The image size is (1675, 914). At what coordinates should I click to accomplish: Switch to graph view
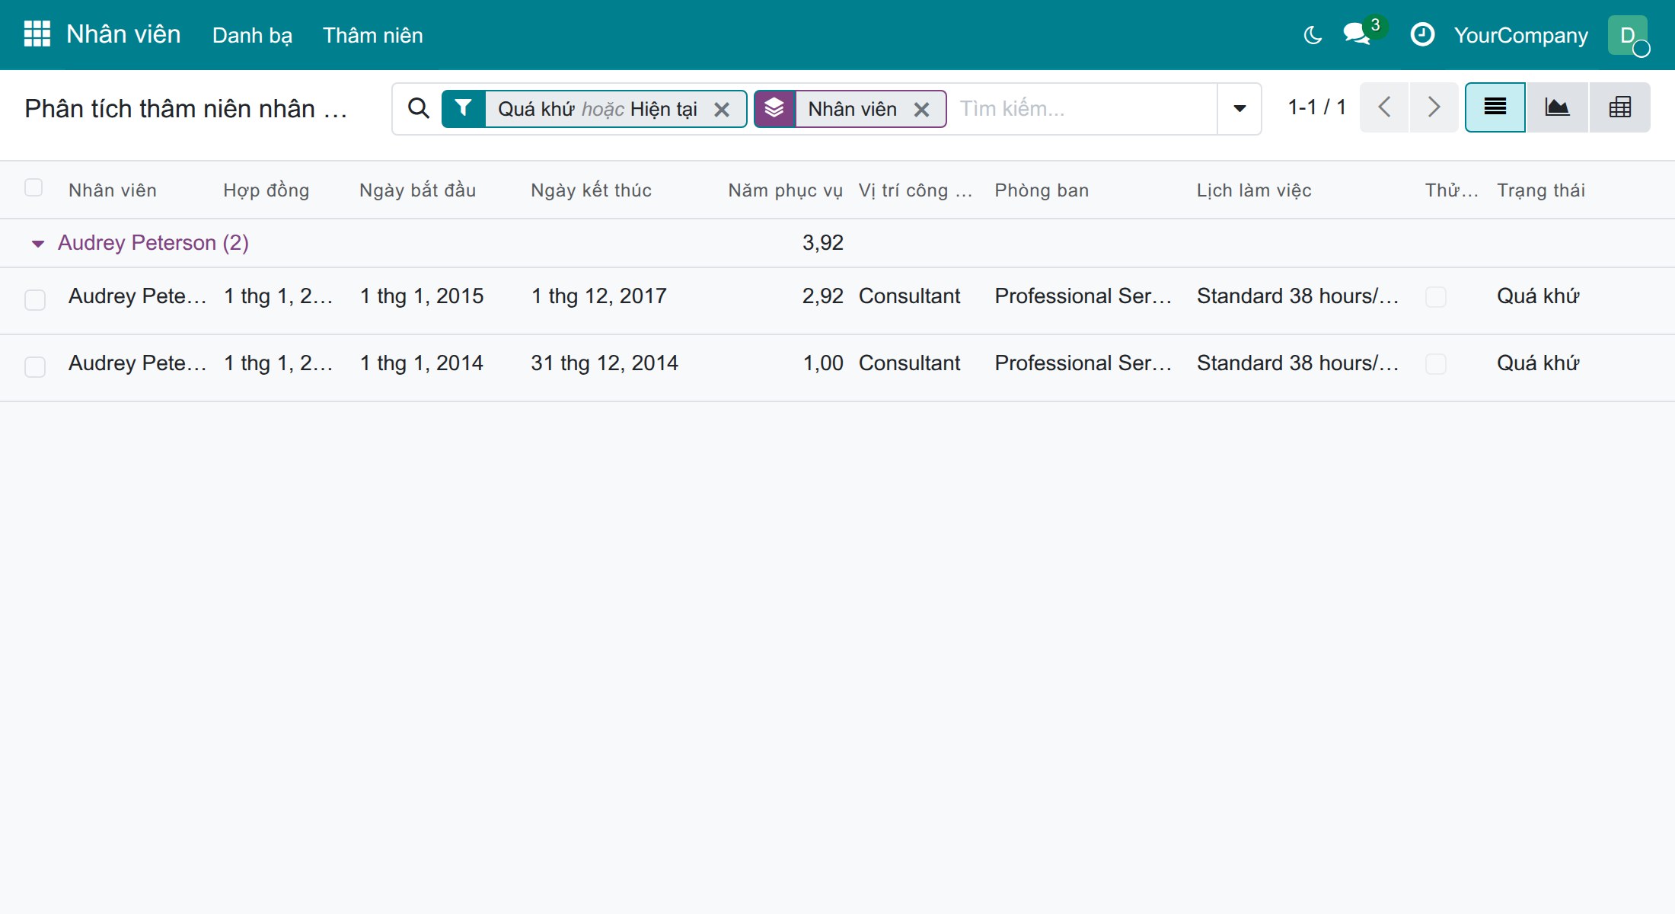point(1557,107)
